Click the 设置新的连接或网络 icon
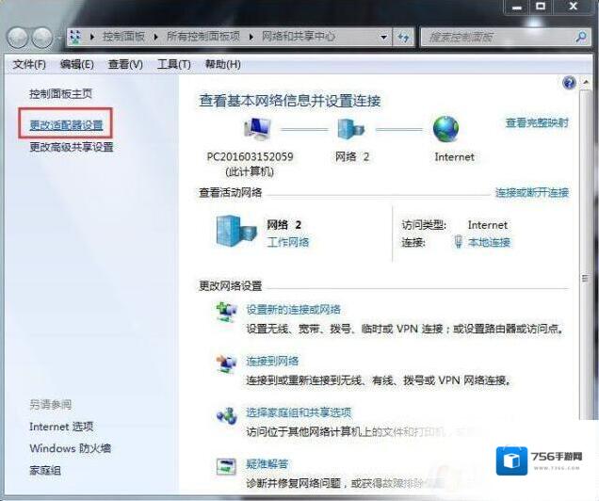Image resolution: width=599 pixels, height=501 pixels. [227, 310]
